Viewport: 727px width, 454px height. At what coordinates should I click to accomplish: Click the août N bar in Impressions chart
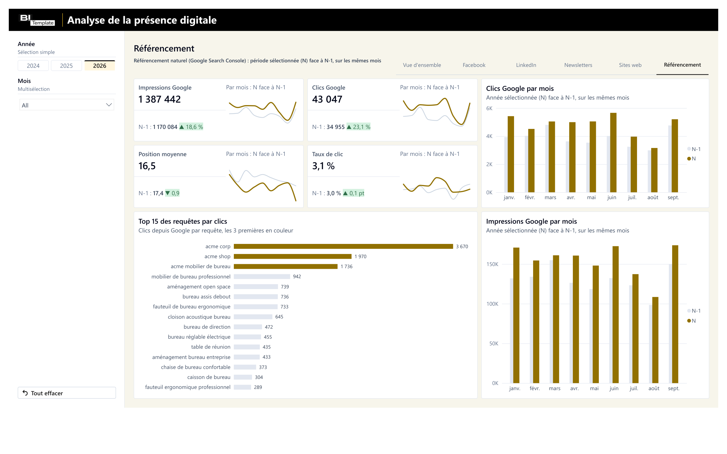655,340
